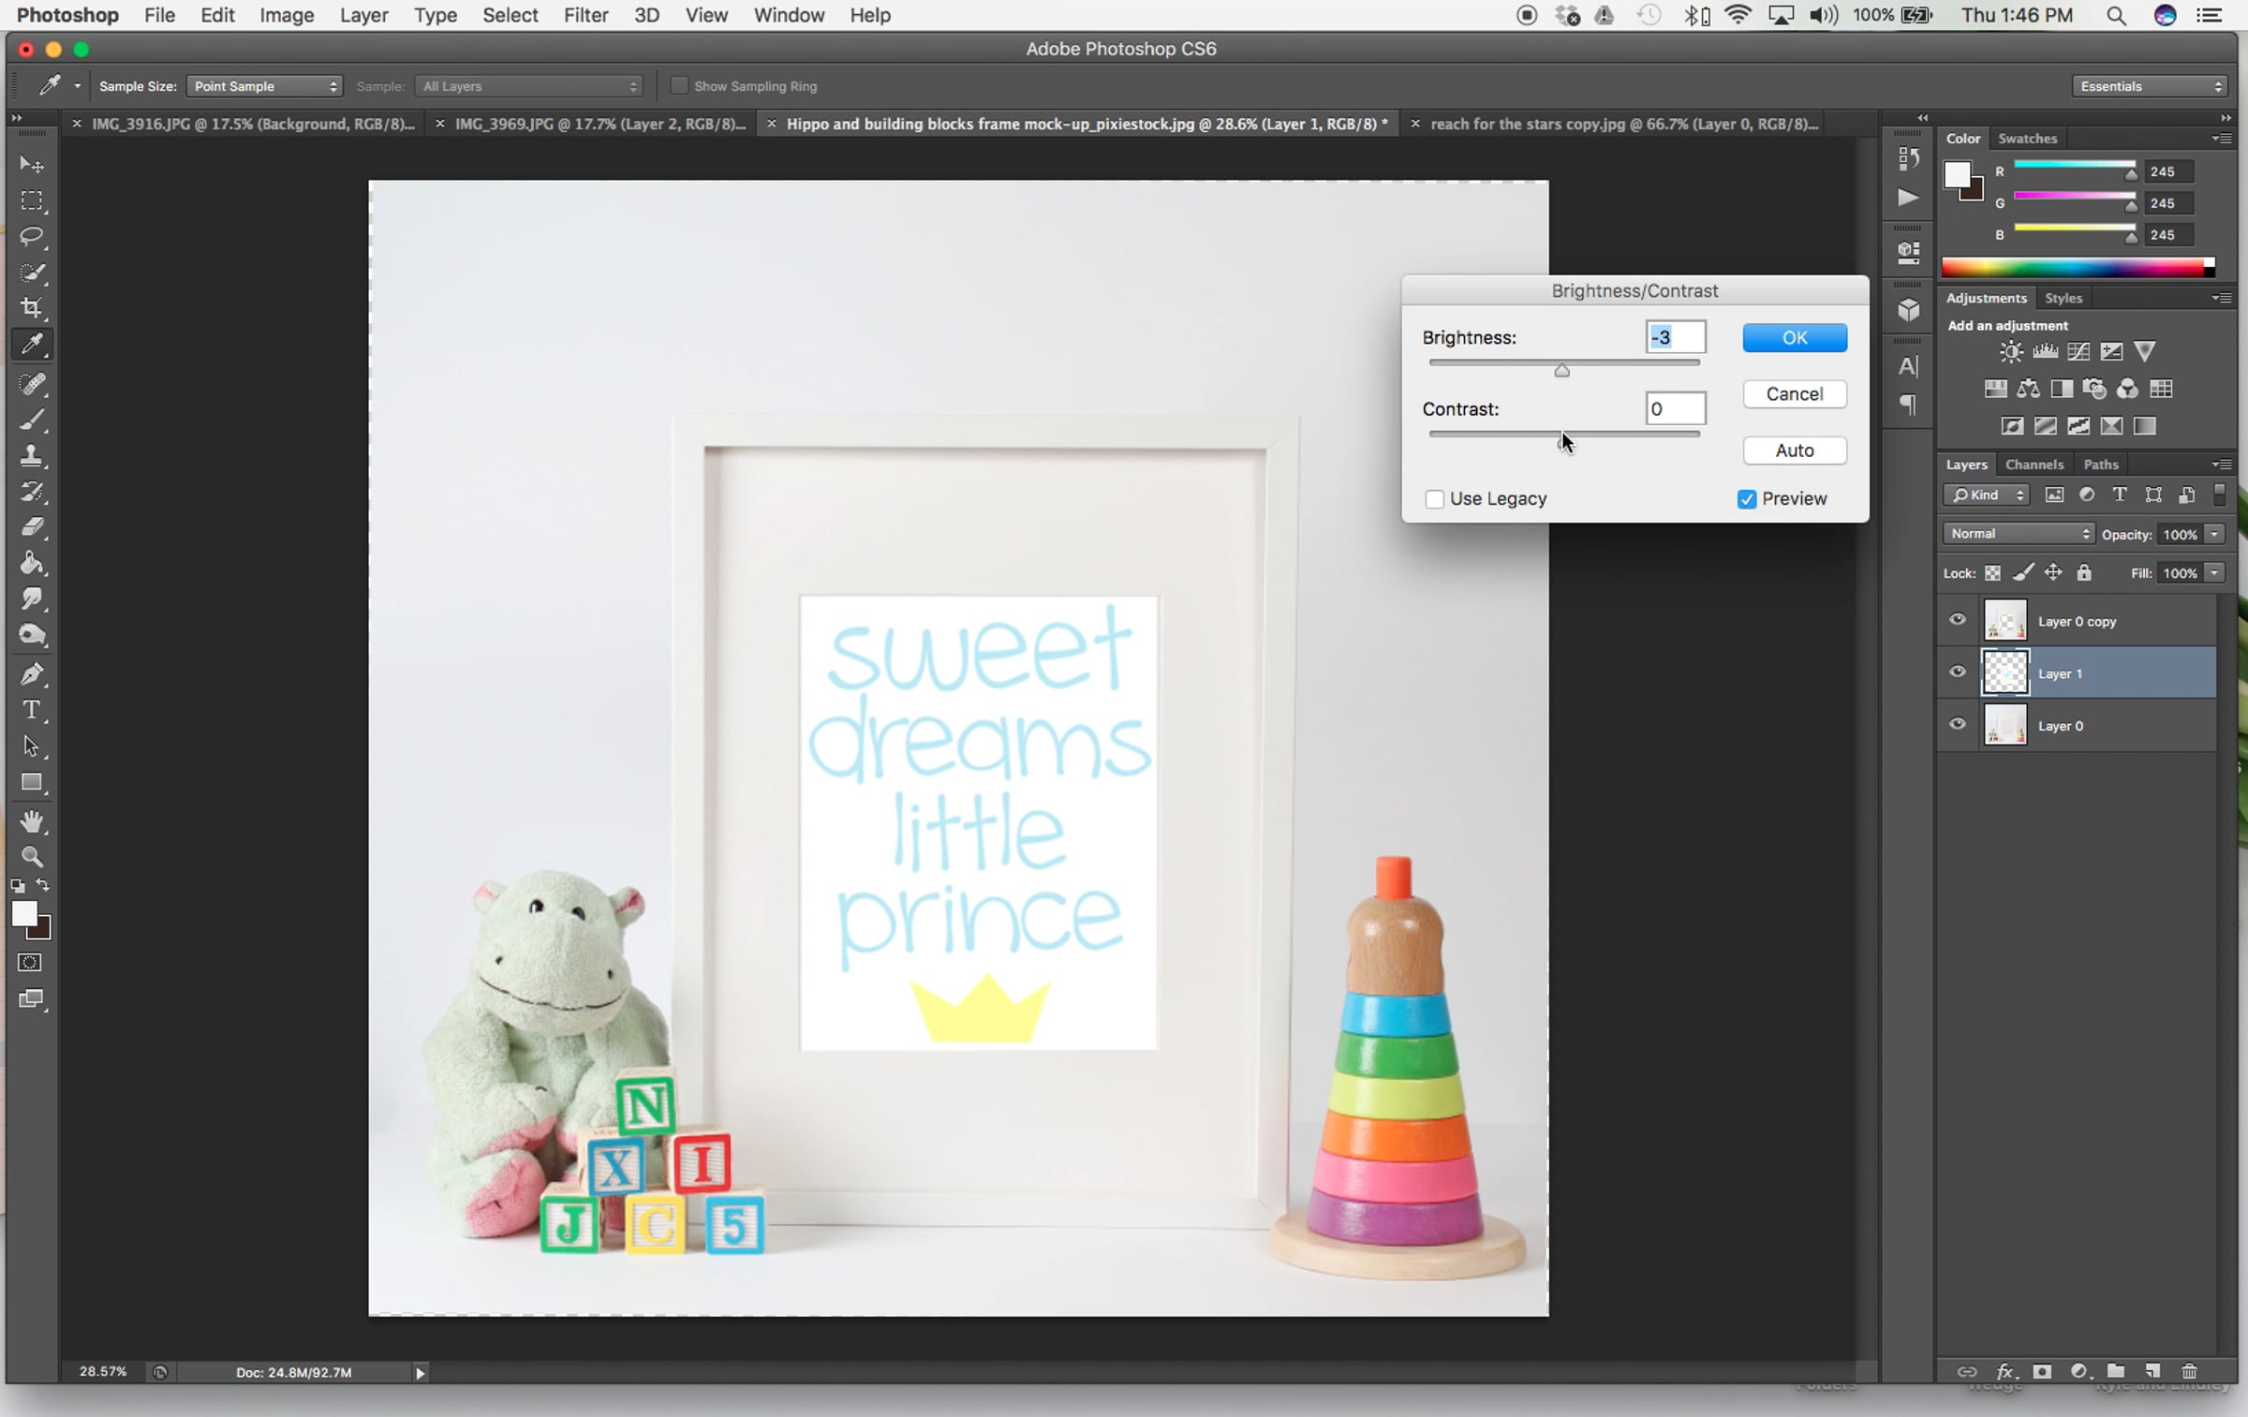Open the Sample Size dropdown
Image resolution: width=2248 pixels, height=1417 pixels.
point(264,86)
